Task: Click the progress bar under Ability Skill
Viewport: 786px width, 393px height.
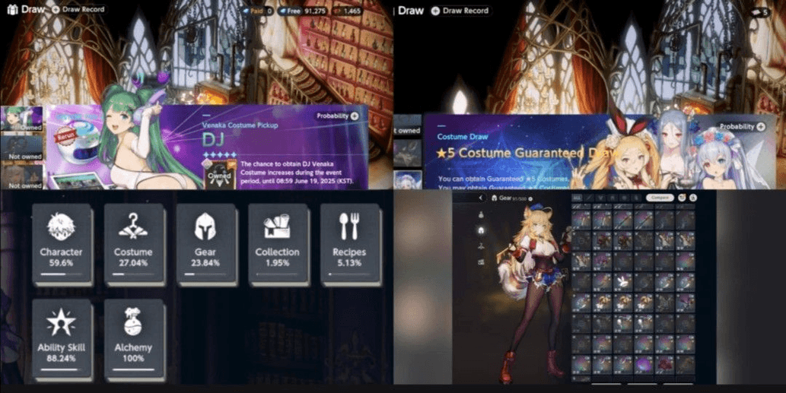Action: [x=62, y=370]
